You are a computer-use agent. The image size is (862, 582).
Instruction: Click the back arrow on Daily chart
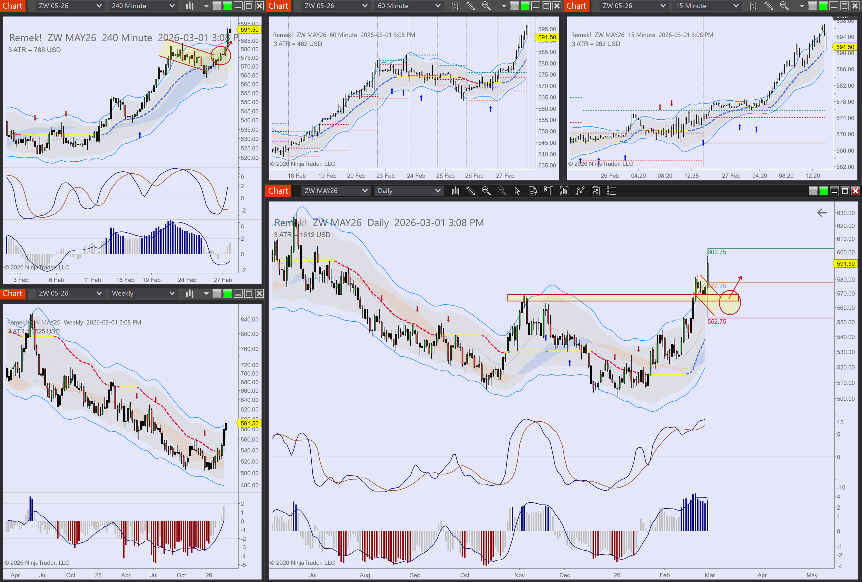point(822,213)
